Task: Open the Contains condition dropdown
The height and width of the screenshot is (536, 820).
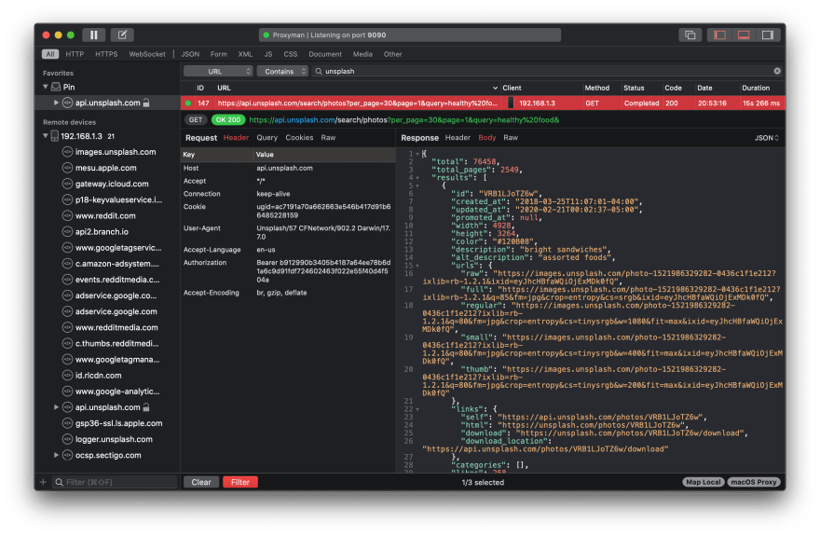Action: click(x=282, y=71)
